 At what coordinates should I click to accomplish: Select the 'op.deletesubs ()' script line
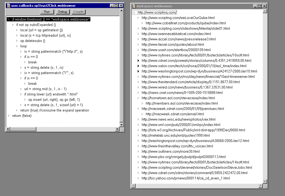click(33, 41)
